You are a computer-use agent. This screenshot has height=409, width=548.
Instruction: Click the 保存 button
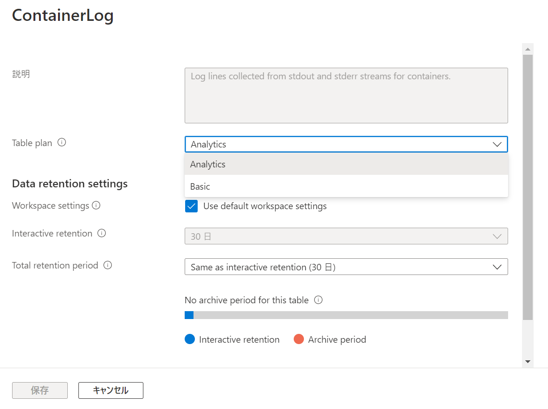(x=39, y=390)
